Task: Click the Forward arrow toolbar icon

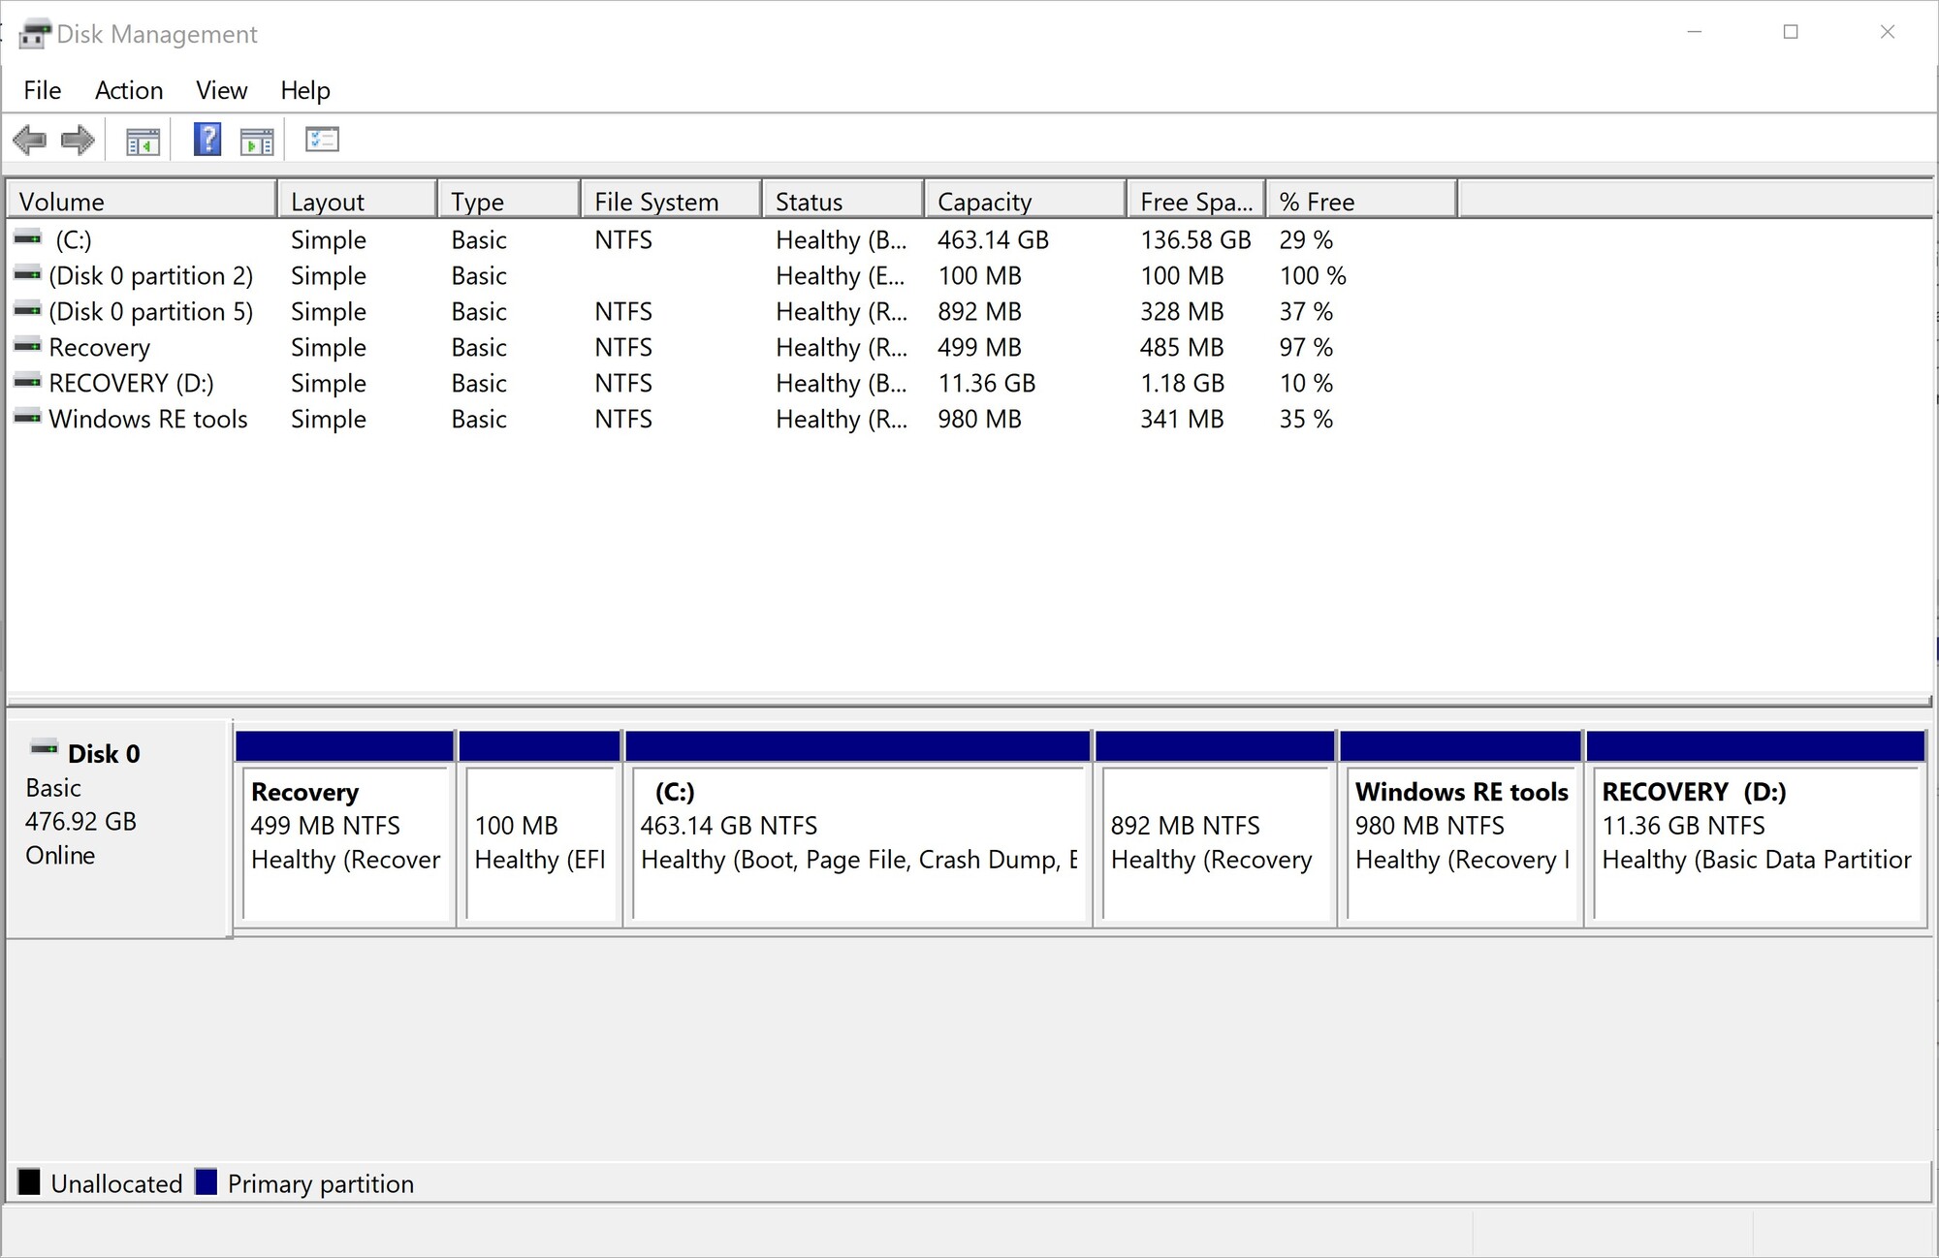Action: click(x=78, y=141)
